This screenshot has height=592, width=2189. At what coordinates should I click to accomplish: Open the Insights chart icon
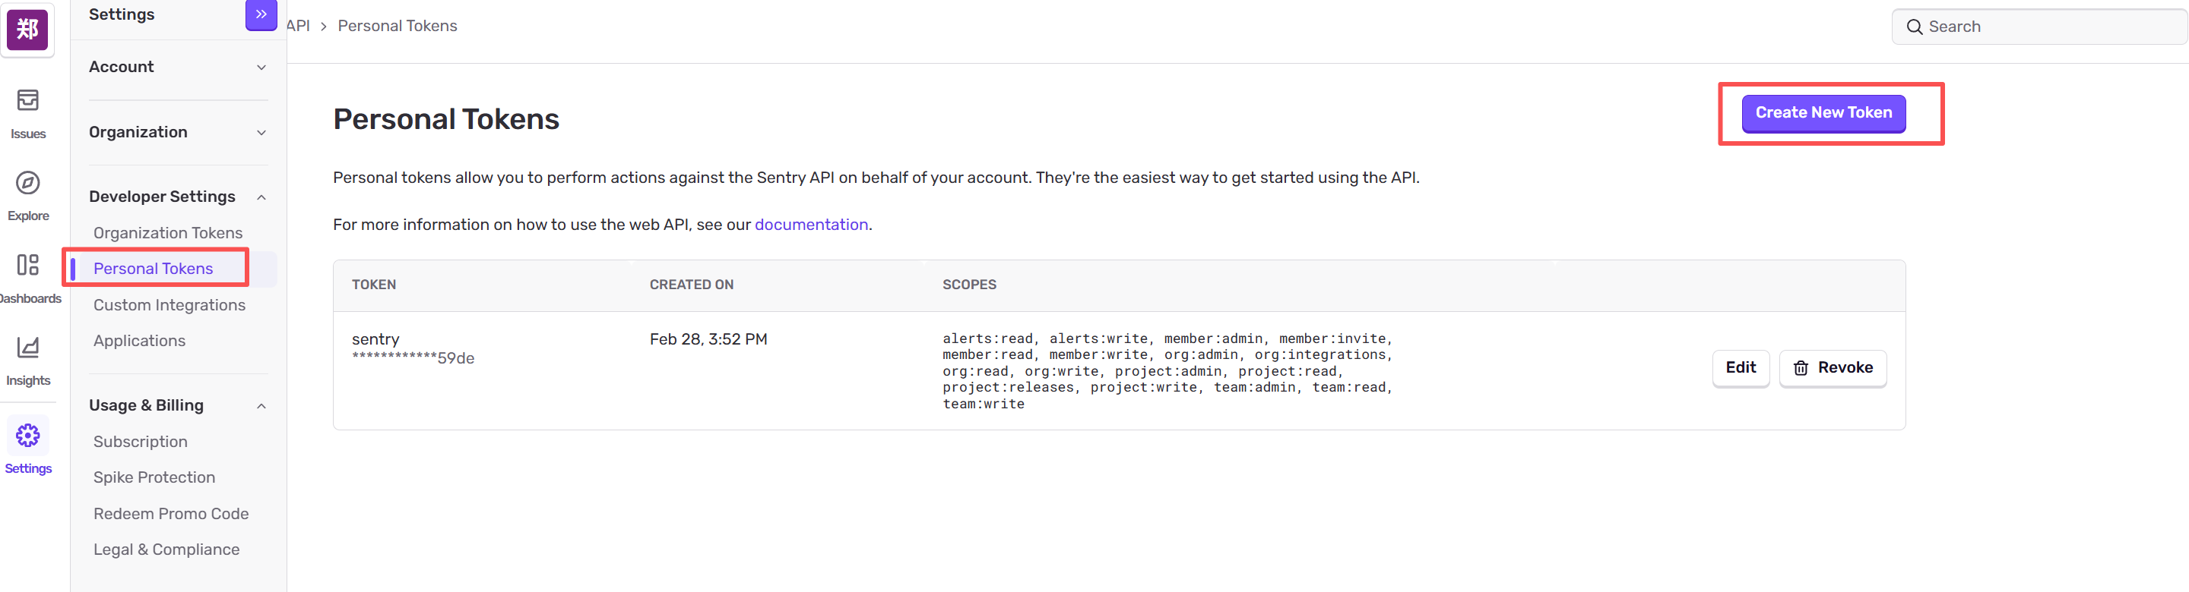[x=28, y=348]
